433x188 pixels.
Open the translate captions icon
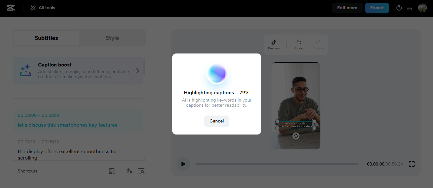click(129, 171)
